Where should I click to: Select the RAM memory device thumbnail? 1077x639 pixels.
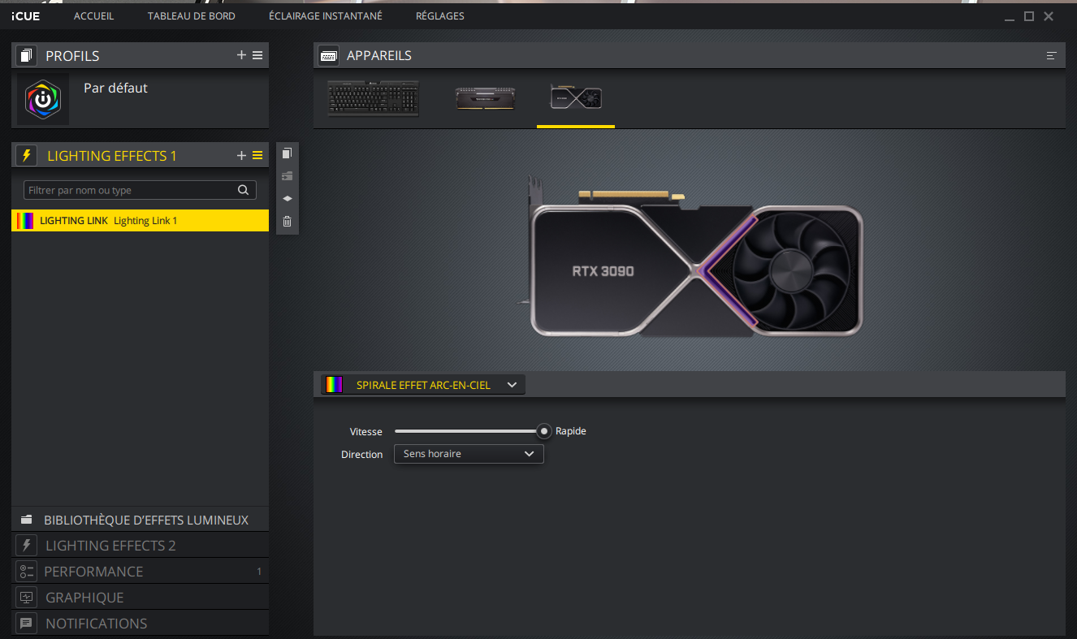click(485, 98)
